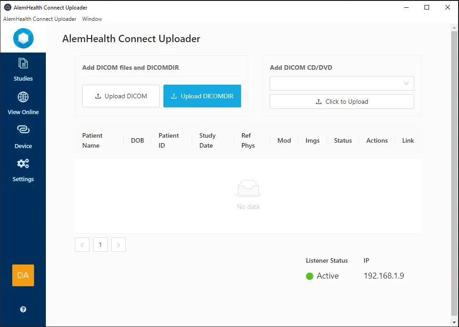459x327 pixels.
Task: Minimize the AlemHealth Connect Uploader window
Action: pyautogui.click(x=406, y=8)
